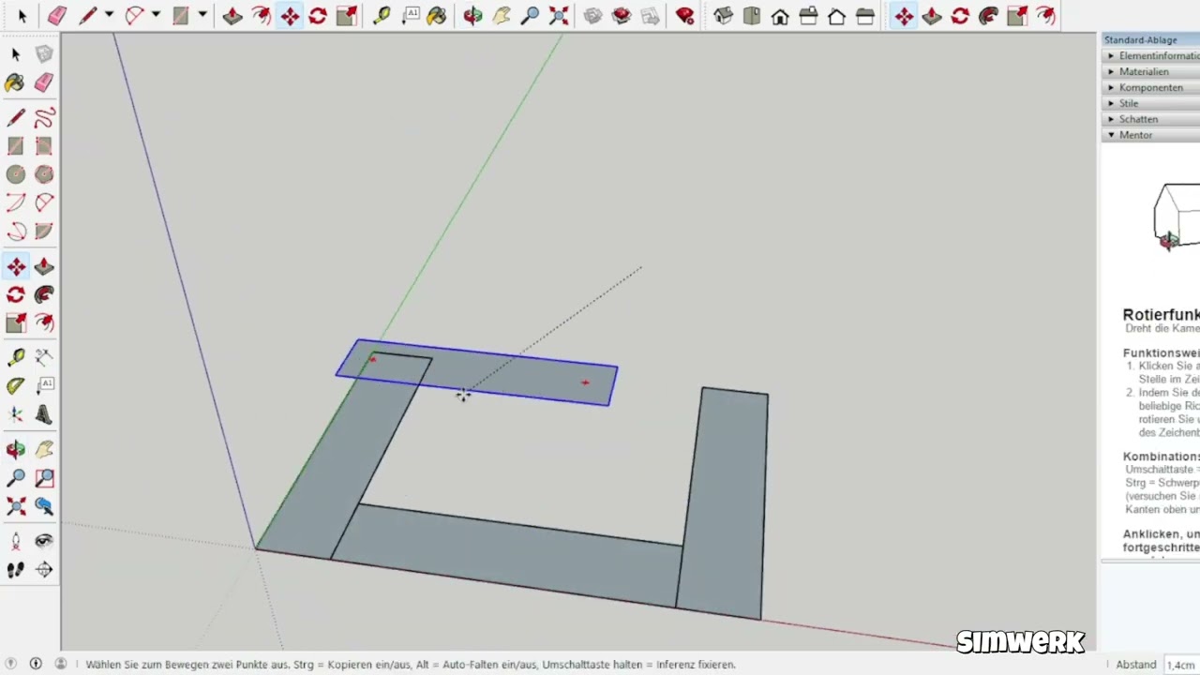Switch to Top view icon

click(751, 16)
